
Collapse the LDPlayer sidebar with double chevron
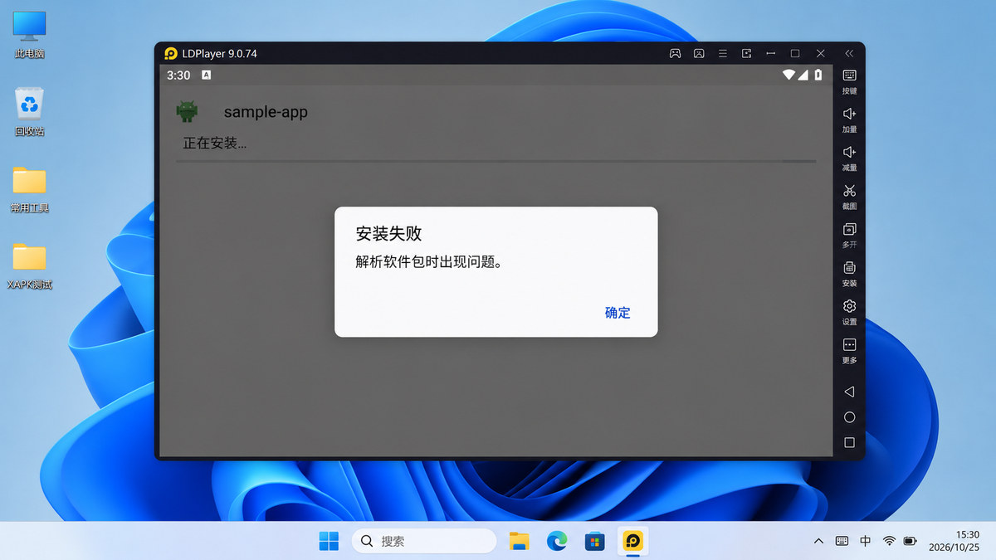click(x=849, y=53)
